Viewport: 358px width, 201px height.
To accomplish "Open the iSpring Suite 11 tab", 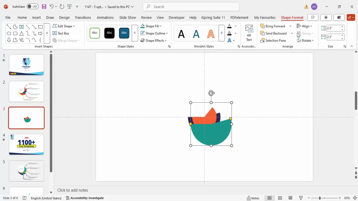I will pyautogui.click(x=213, y=17).
